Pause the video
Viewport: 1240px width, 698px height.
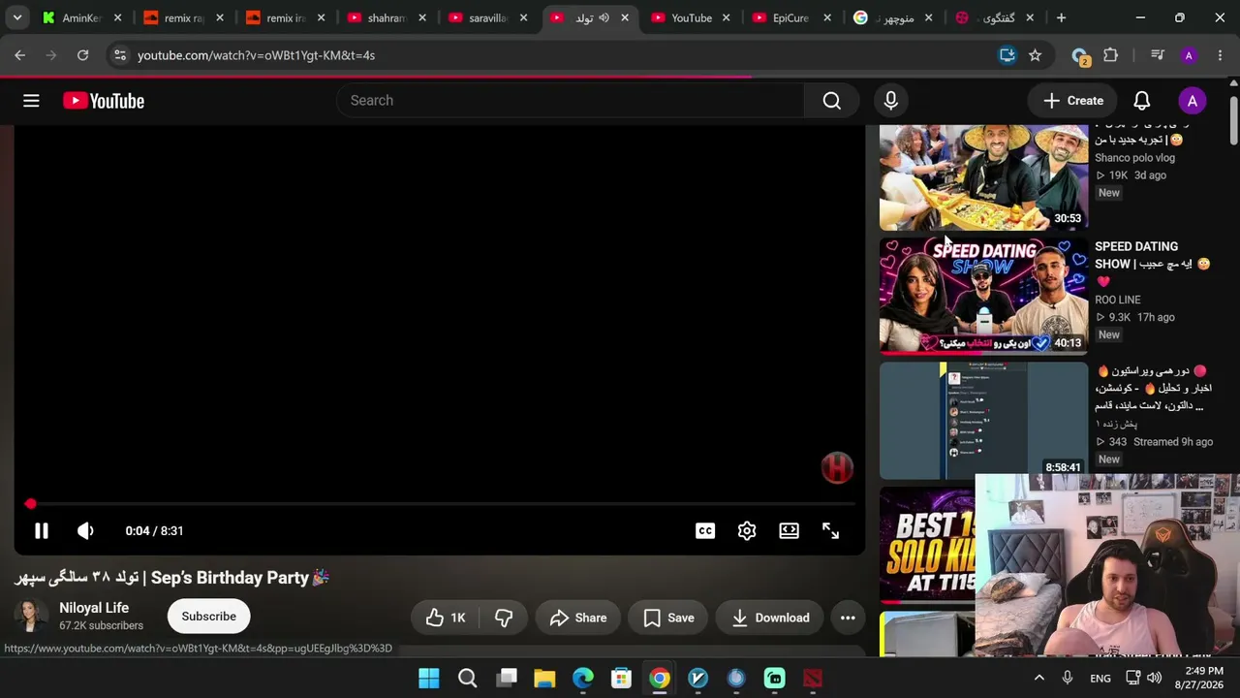point(42,530)
